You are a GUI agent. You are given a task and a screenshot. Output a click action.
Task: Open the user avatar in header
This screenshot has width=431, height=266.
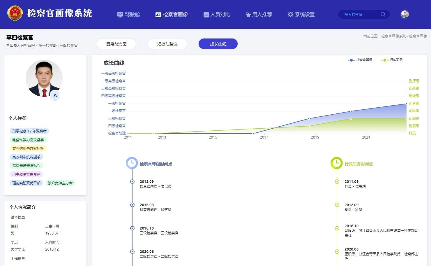point(405,14)
